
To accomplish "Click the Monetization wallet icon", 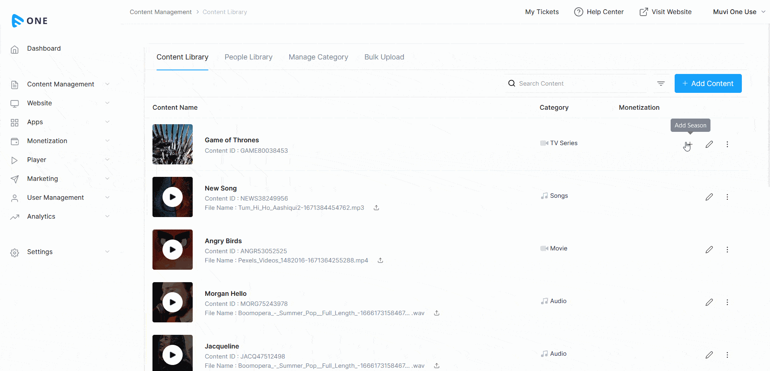I will (15, 141).
